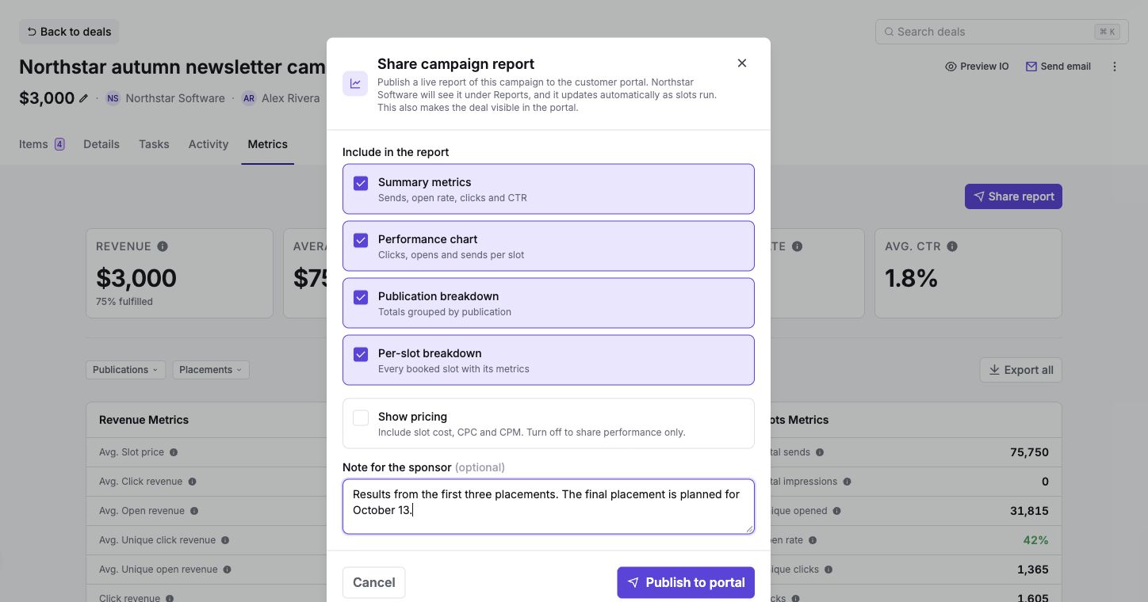Click the Alex Rivera owner name

pyautogui.click(x=290, y=98)
